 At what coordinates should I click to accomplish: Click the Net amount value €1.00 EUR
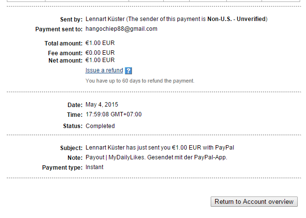100,60
